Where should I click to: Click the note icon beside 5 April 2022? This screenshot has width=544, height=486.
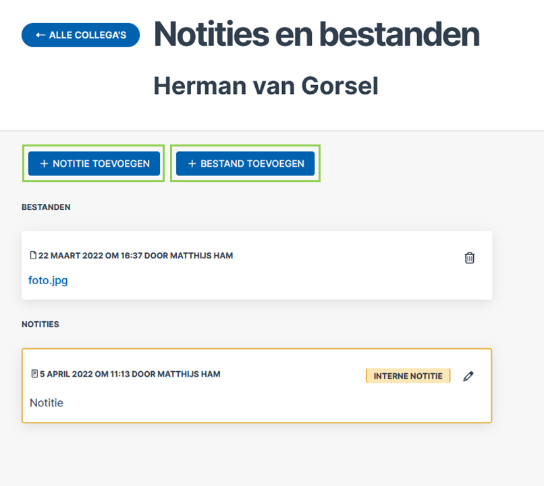pyautogui.click(x=34, y=373)
